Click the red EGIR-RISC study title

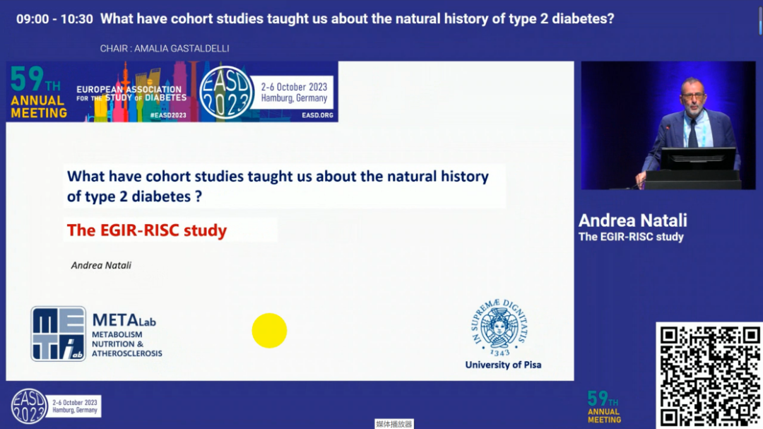tap(147, 230)
